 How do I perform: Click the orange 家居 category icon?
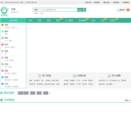coord(3,25)
